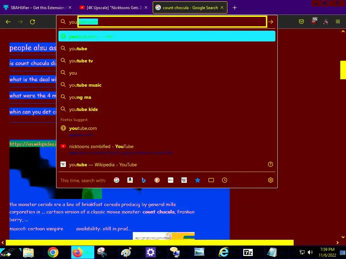Viewport: 346px width, 259px height.
Task: Click the horizontal scrollbar's right arrow
Action: (338, 242)
